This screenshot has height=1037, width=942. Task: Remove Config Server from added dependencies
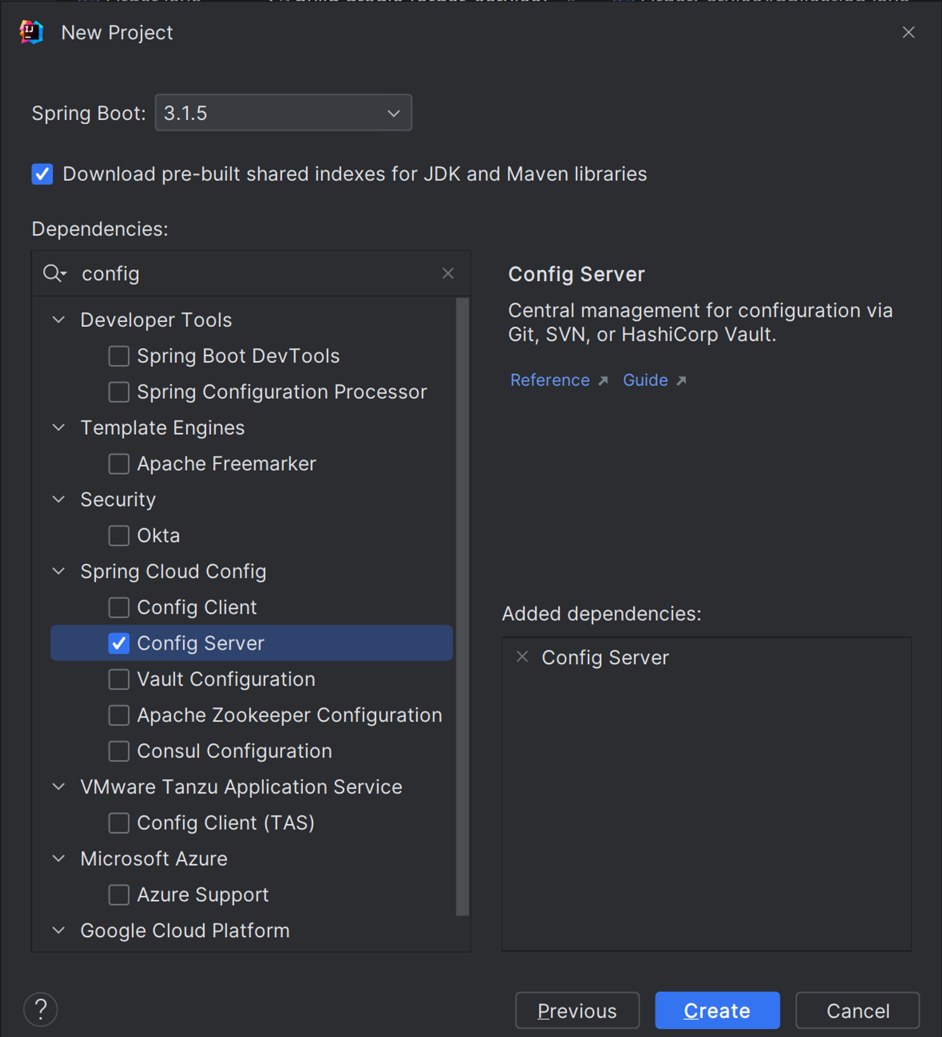[x=522, y=657]
